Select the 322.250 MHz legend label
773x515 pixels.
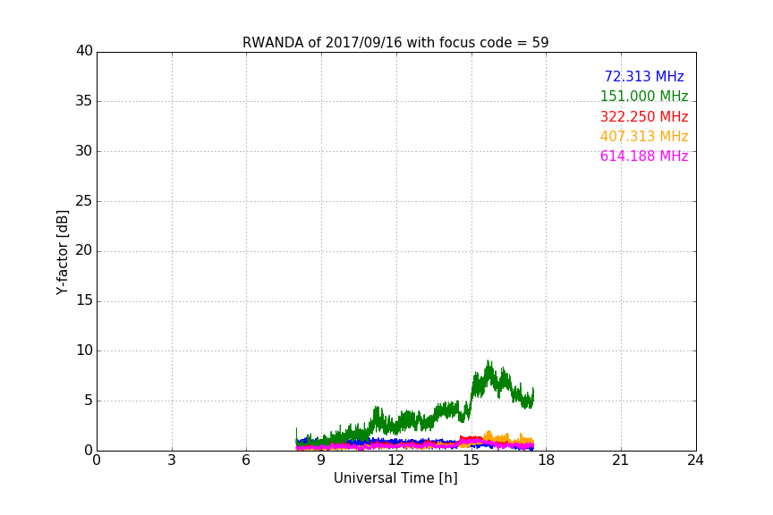644,117
